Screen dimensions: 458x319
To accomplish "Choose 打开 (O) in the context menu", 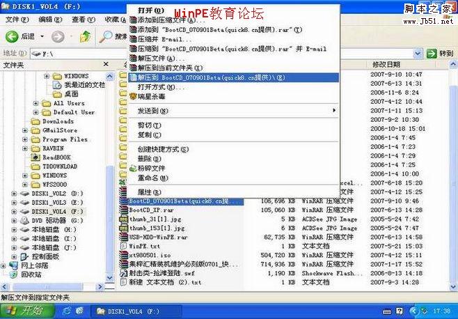I will pos(234,10).
